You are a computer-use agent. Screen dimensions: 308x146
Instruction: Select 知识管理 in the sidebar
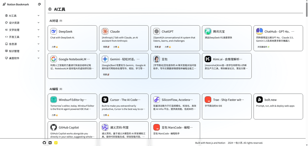tap(14, 51)
